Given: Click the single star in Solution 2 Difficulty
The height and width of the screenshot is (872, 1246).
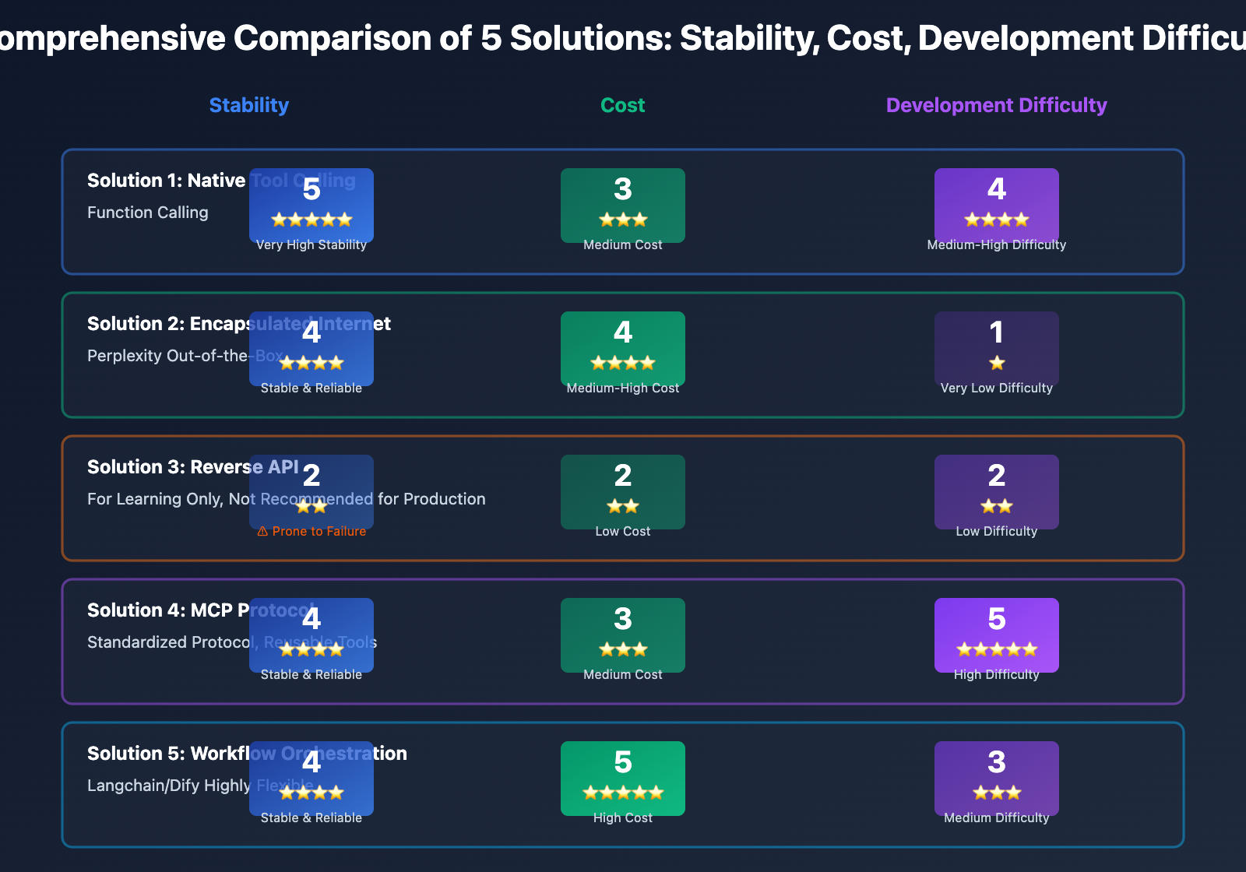Looking at the screenshot, I should pyautogui.click(x=997, y=364).
